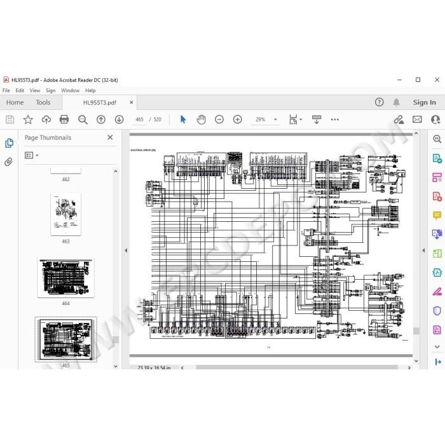Send file by email envelope icon
This screenshot has width=445, height=445.
pos(417,120)
